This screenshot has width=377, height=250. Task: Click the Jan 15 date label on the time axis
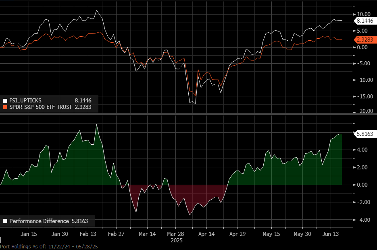coord(29,234)
